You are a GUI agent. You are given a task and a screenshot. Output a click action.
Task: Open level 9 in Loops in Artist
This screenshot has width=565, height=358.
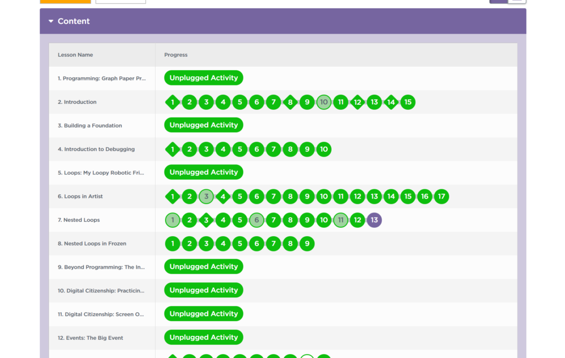point(307,196)
